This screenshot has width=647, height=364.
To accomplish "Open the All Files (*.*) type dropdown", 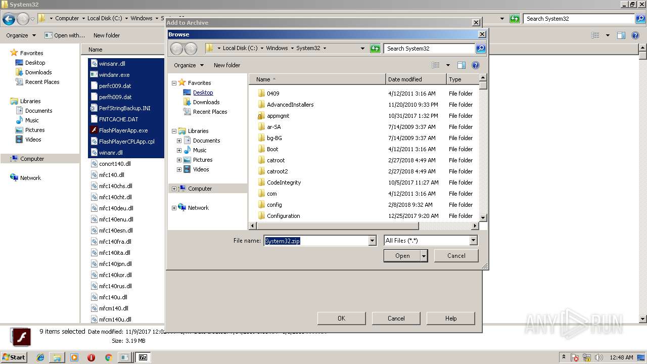I will [473, 241].
